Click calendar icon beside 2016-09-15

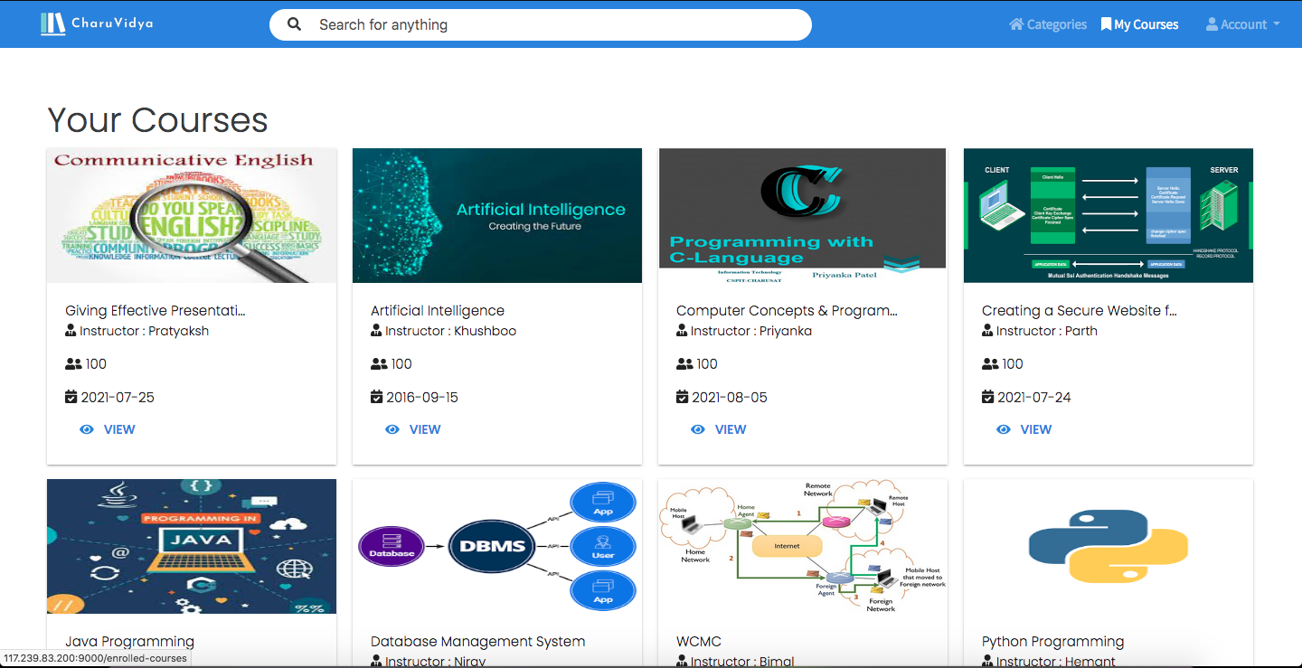377,397
